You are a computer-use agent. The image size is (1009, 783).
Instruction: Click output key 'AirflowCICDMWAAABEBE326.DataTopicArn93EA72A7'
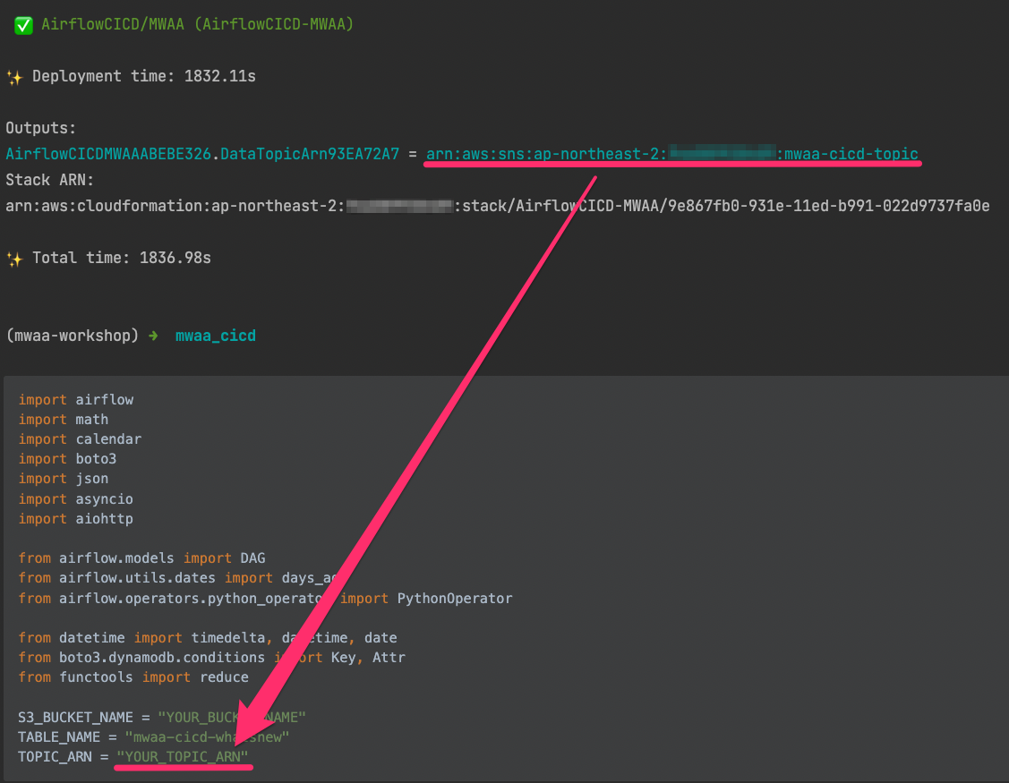[202, 155]
